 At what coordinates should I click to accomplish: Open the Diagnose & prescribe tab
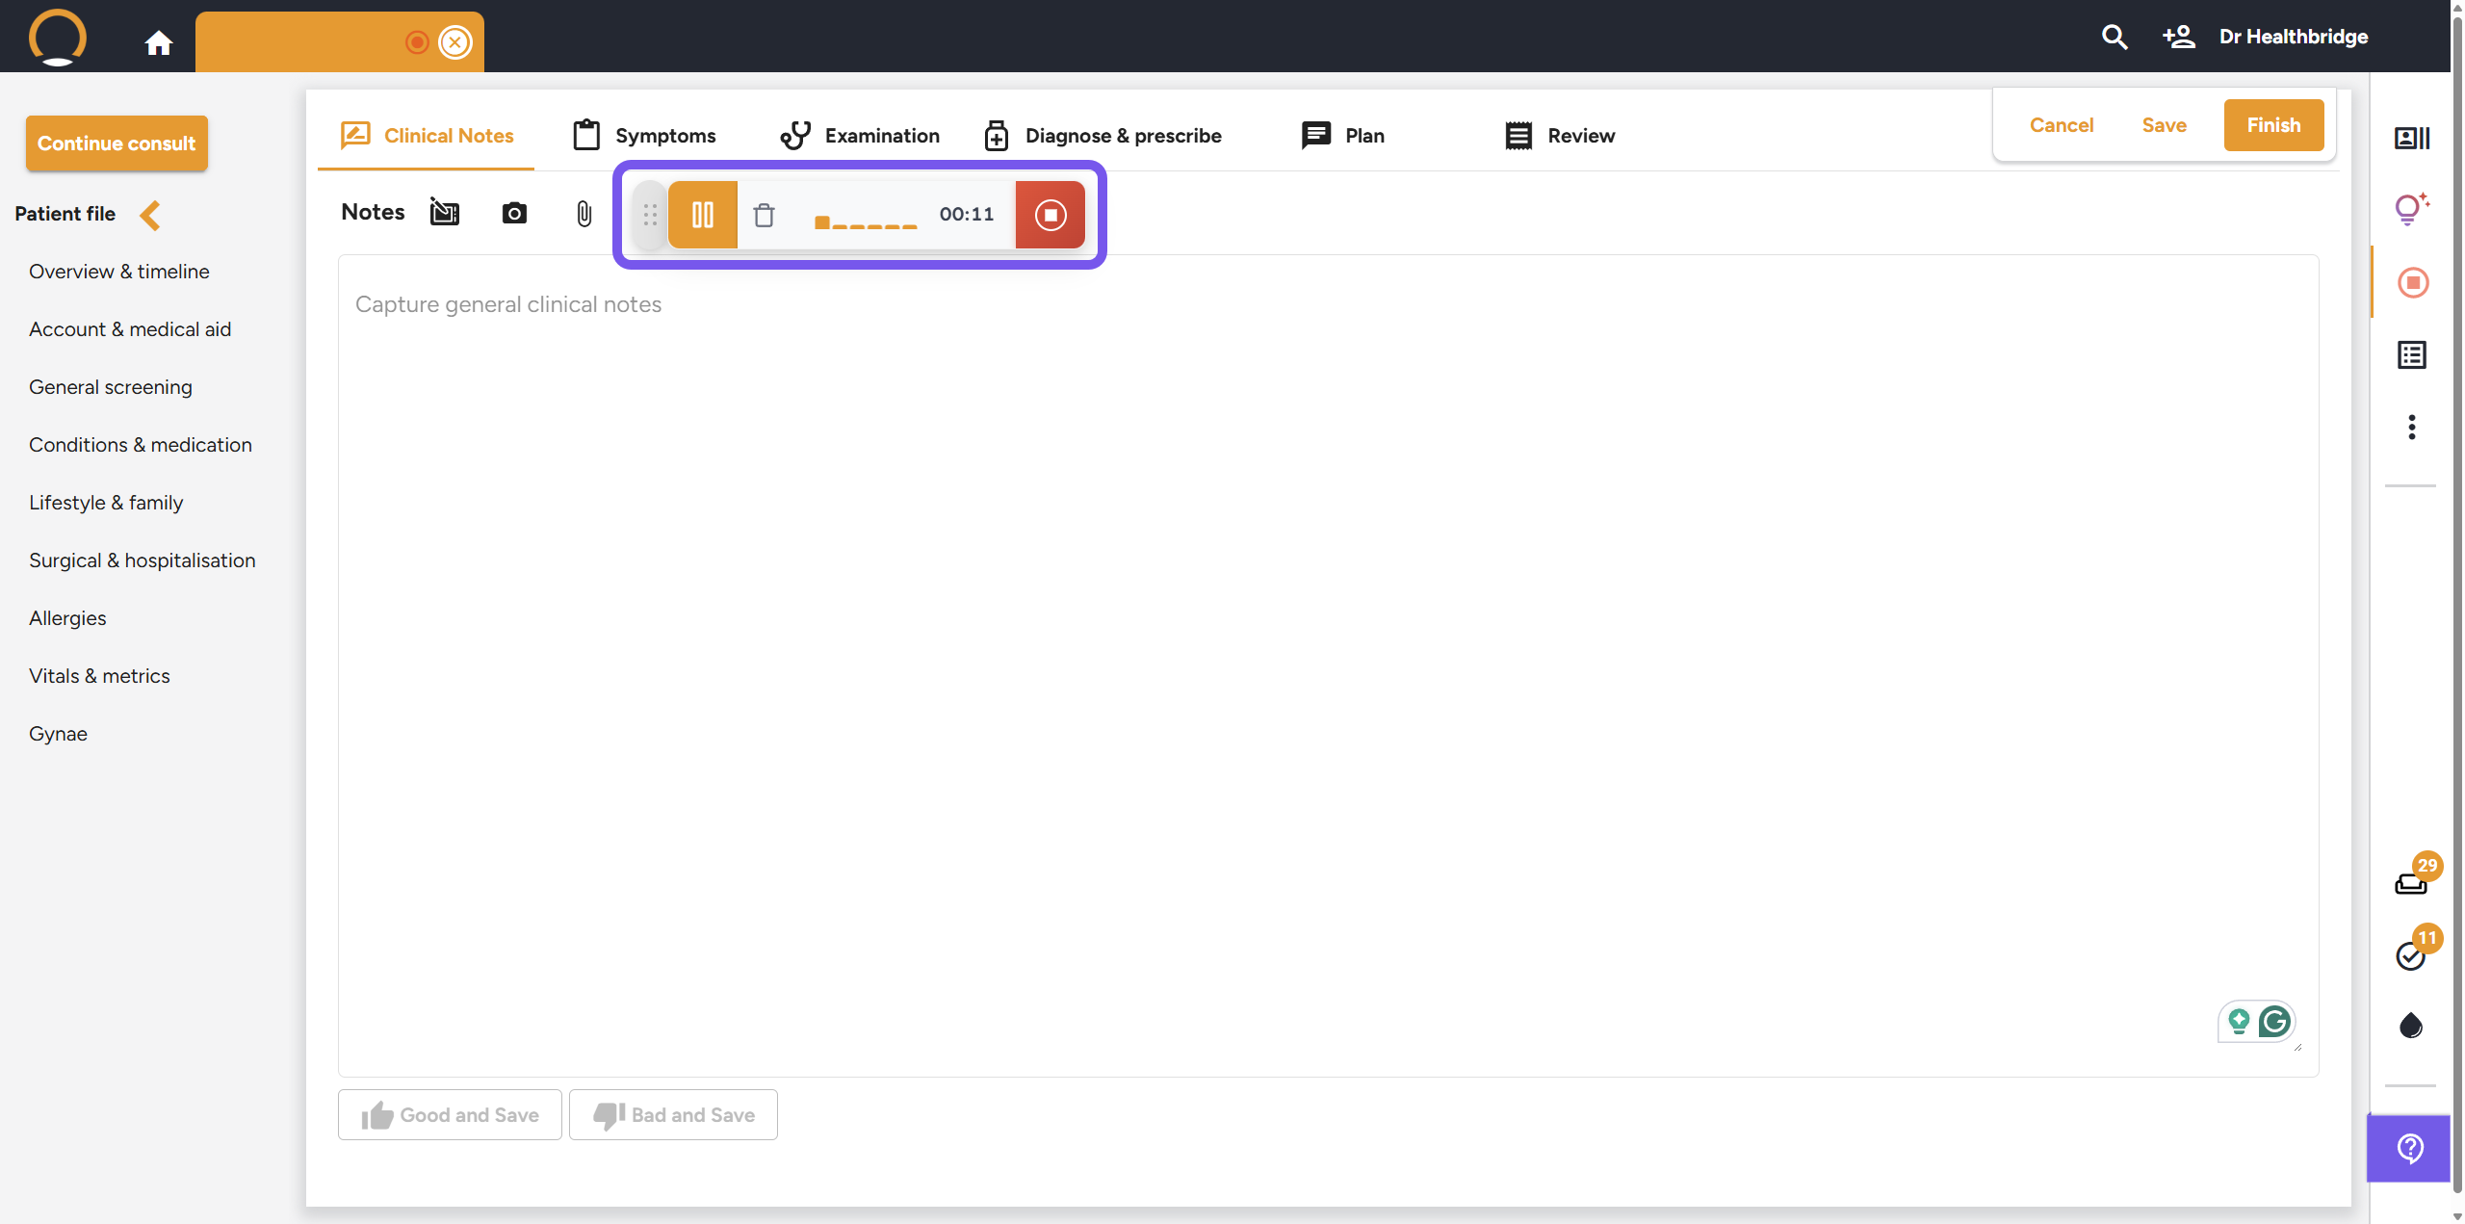[x=1103, y=136]
